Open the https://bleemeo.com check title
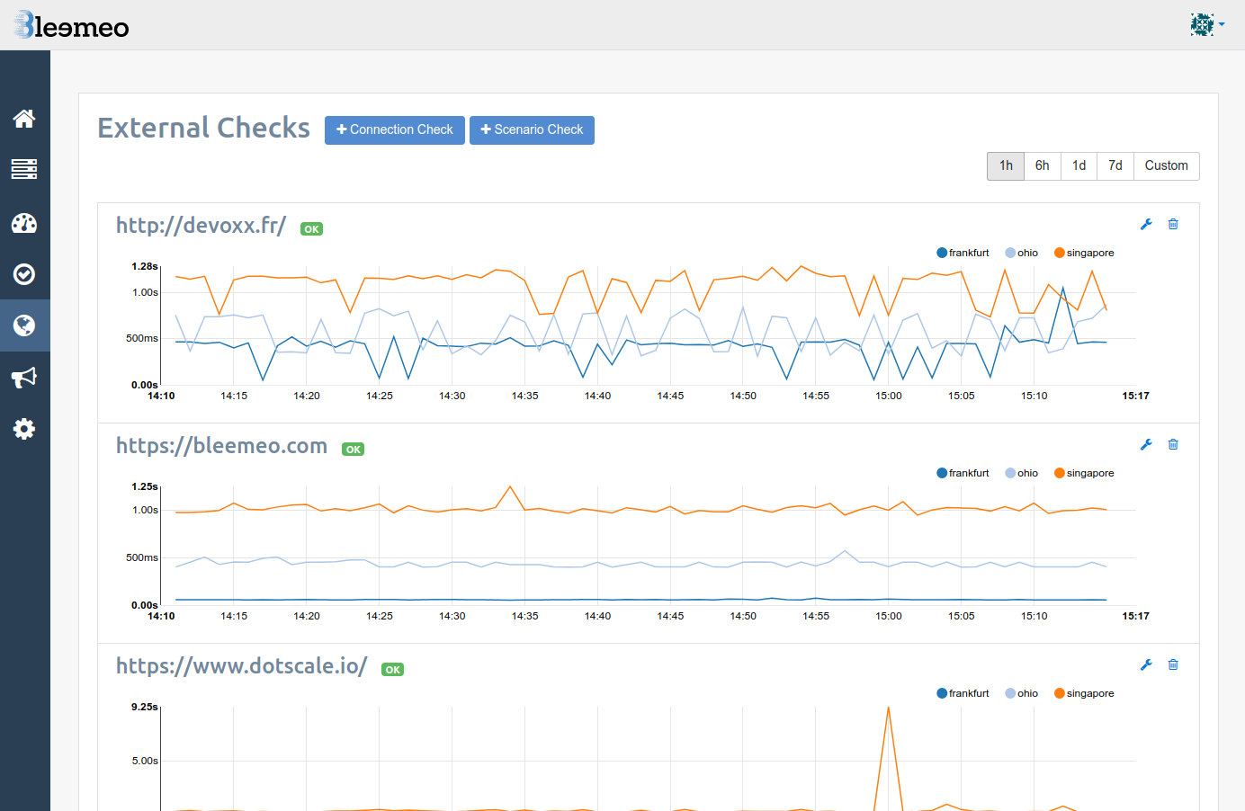Viewport: 1245px width, 811px height. [x=221, y=446]
